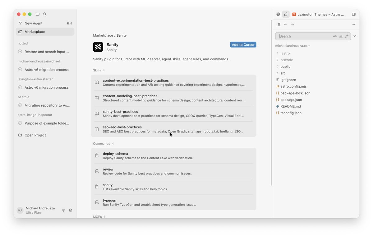373x236 pixels.
Task: Open the list outline icon in file panel
Action: (x=278, y=25)
